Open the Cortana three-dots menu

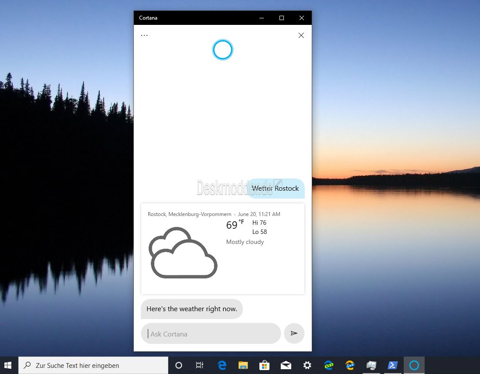[x=144, y=35]
